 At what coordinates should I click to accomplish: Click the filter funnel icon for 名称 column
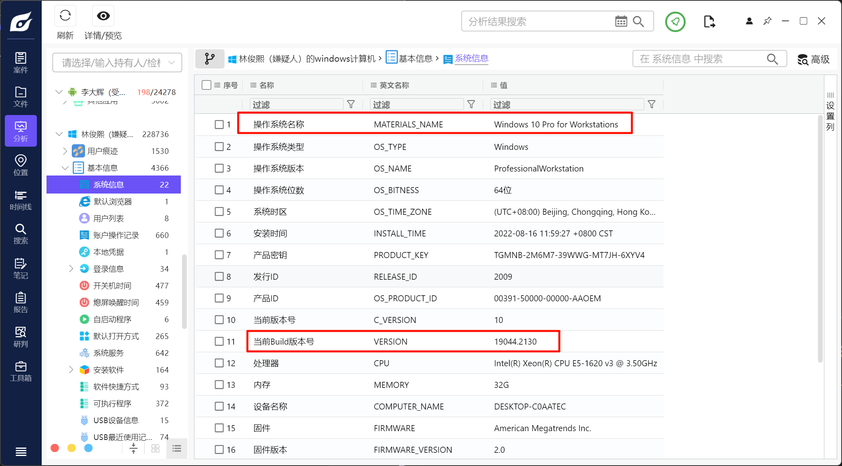pyautogui.click(x=351, y=105)
